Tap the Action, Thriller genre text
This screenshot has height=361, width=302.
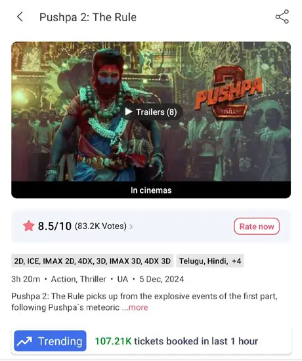78,279
